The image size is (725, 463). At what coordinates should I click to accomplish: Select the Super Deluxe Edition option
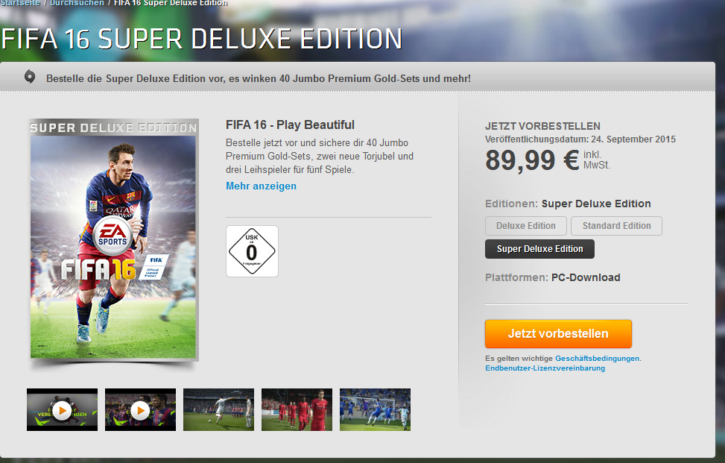click(539, 249)
